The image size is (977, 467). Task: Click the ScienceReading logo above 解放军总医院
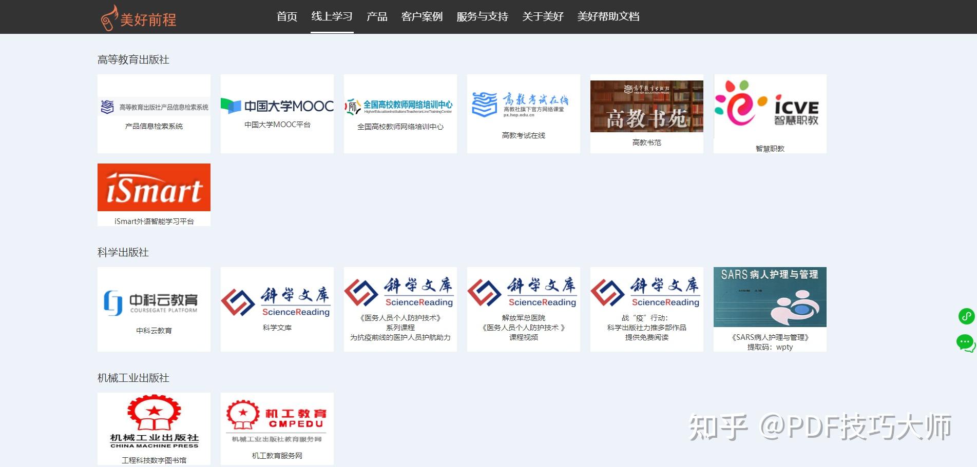[524, 292]
